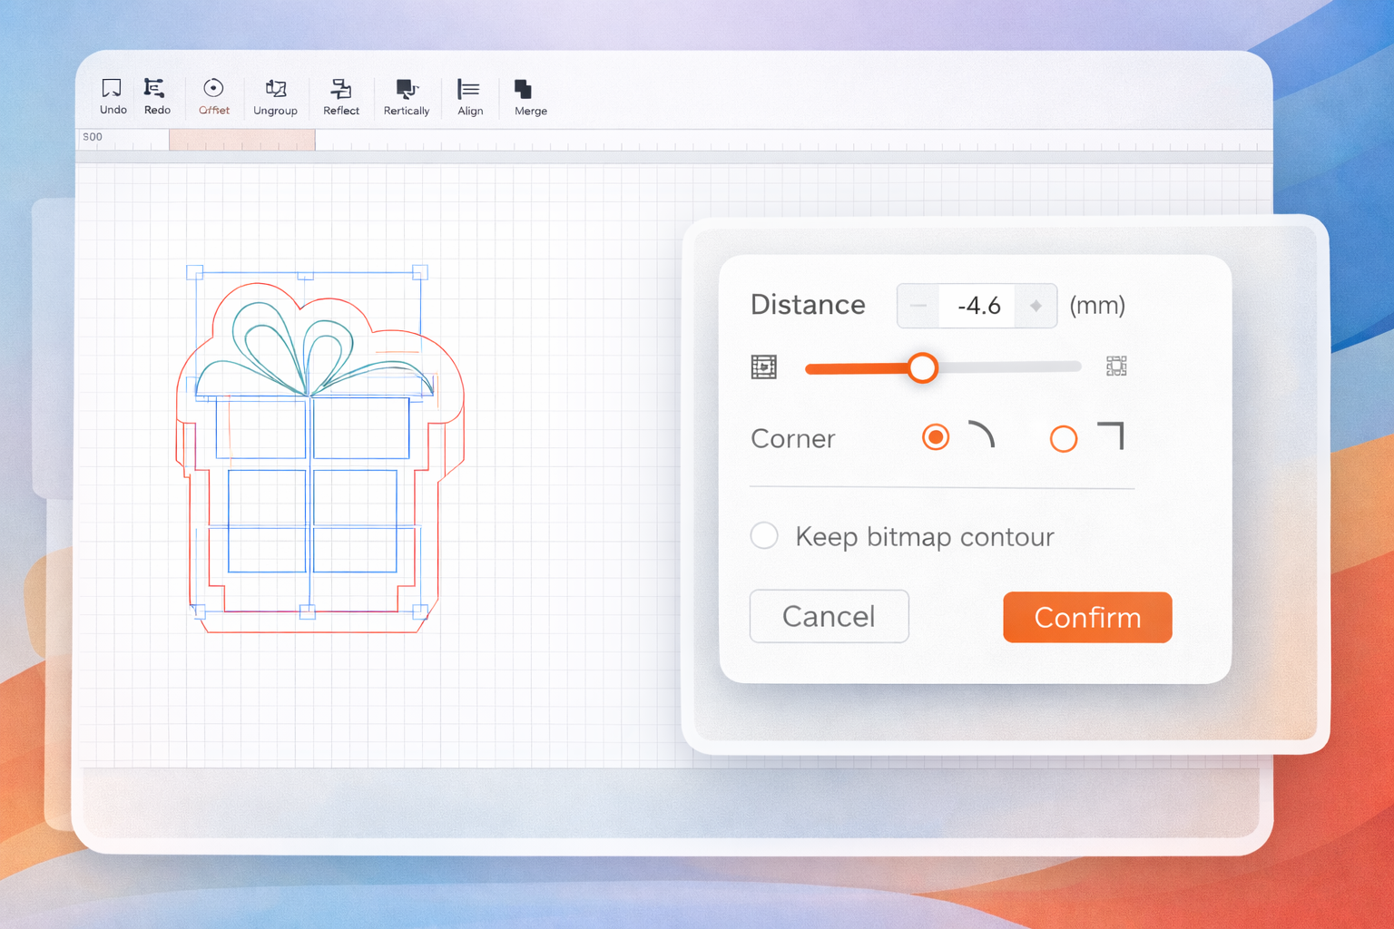Click the Rertically flip icon
The width and height of the screenshot is (1394, 929).
[406, 89]
